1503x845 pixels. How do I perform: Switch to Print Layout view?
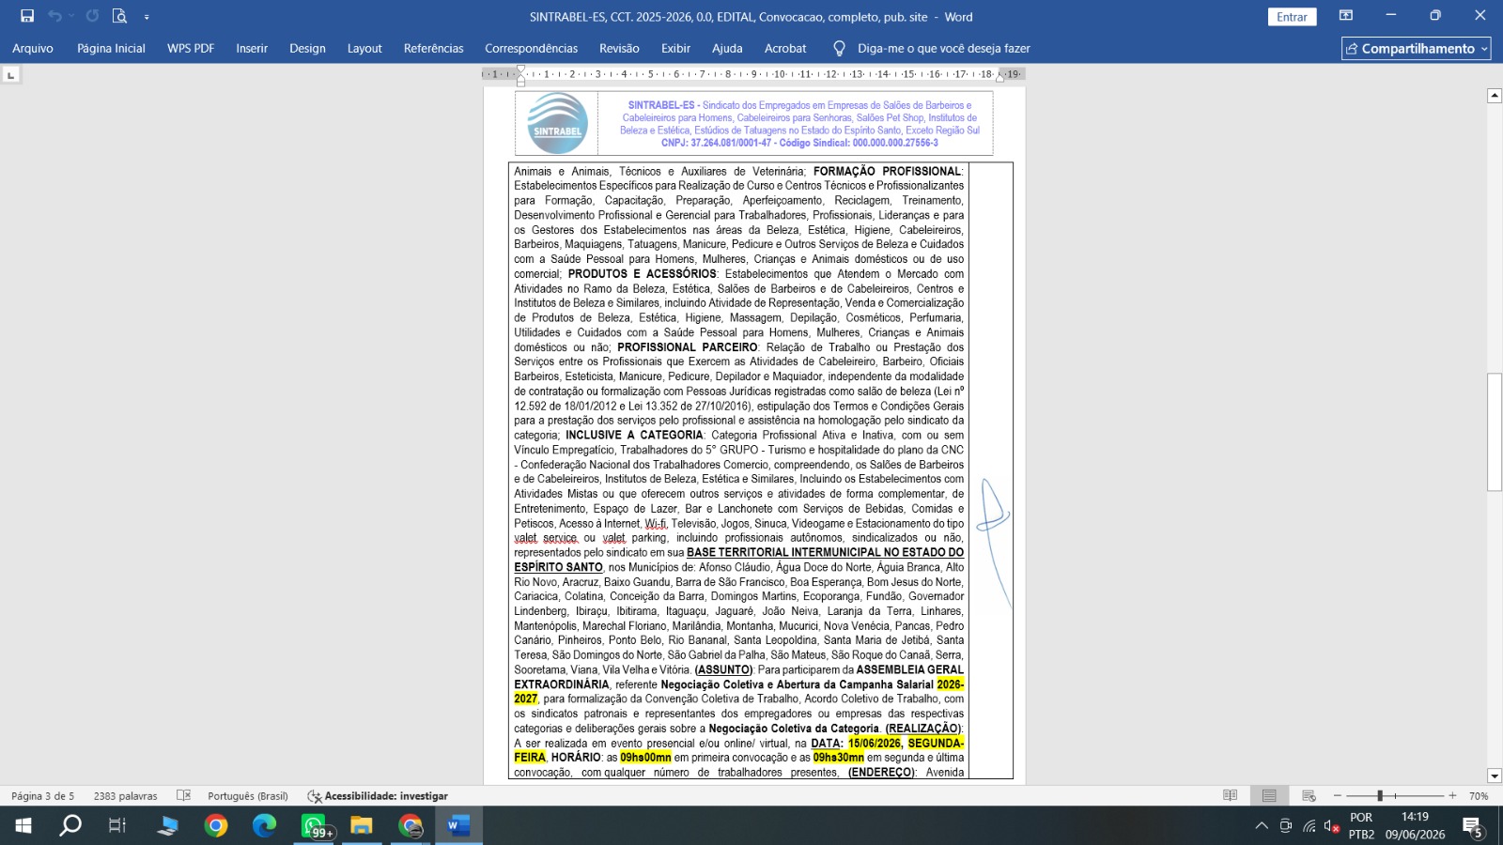coord(1269,796)
